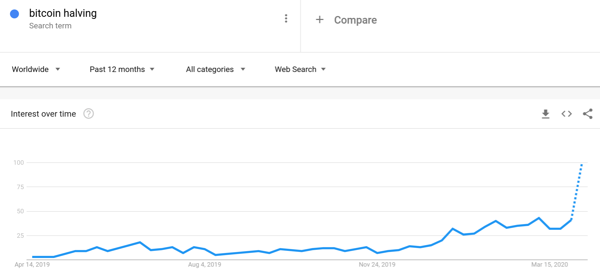The height and width of the screenshot is (279, 600).
Task: Open the Web Search type dropdown
Action: click(x=300, y=69)
